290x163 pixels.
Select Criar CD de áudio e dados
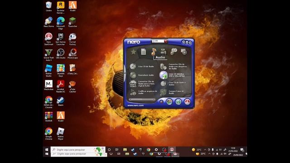point(173,84)
